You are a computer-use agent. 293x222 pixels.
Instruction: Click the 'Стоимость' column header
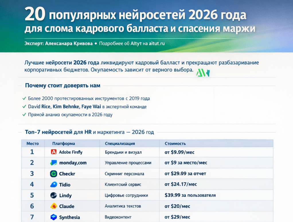coord(175,144)
